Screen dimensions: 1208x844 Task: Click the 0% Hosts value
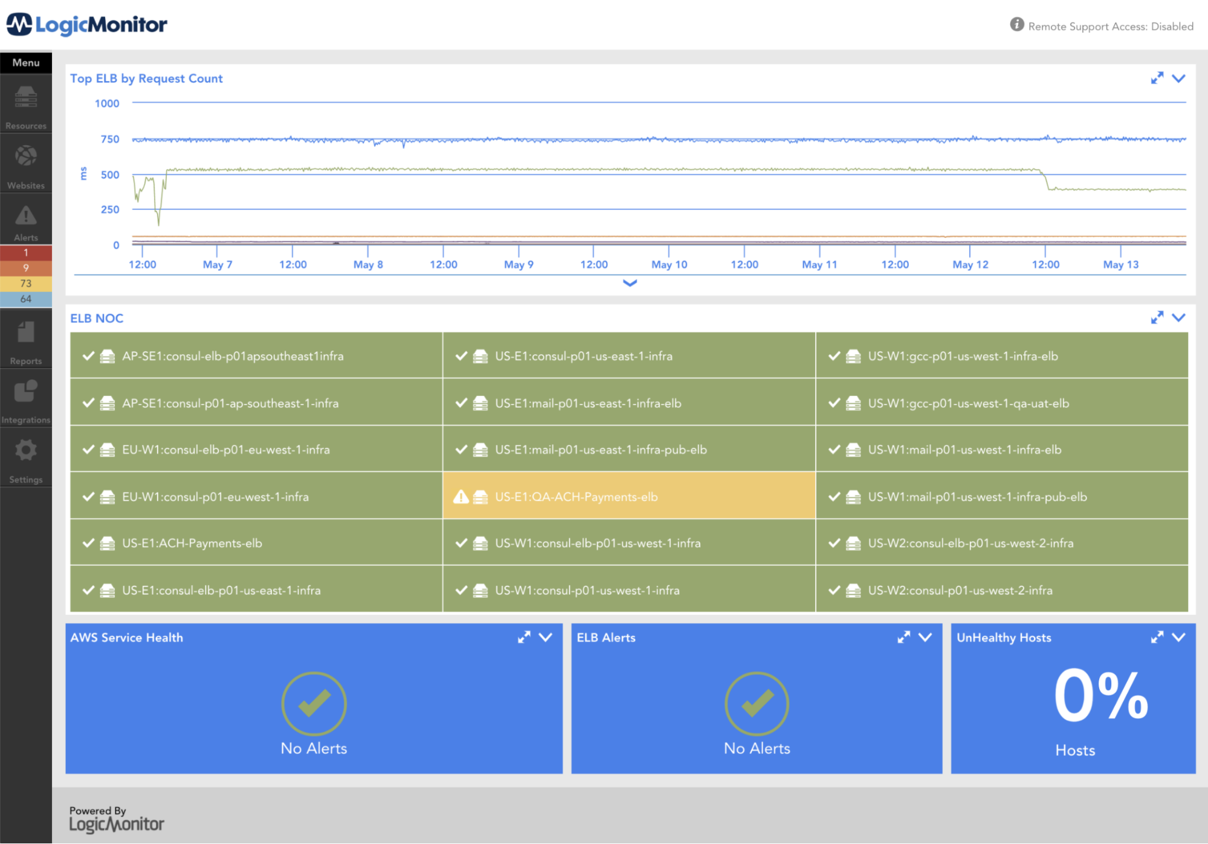tap(1100, 696)
